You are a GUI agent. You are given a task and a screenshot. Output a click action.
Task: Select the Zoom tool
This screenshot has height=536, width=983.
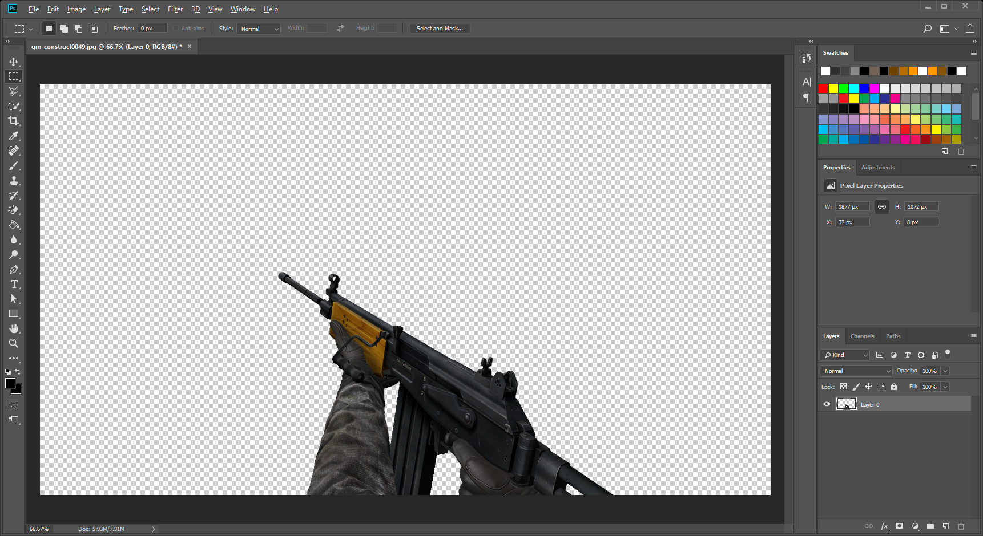click(14, 343)
